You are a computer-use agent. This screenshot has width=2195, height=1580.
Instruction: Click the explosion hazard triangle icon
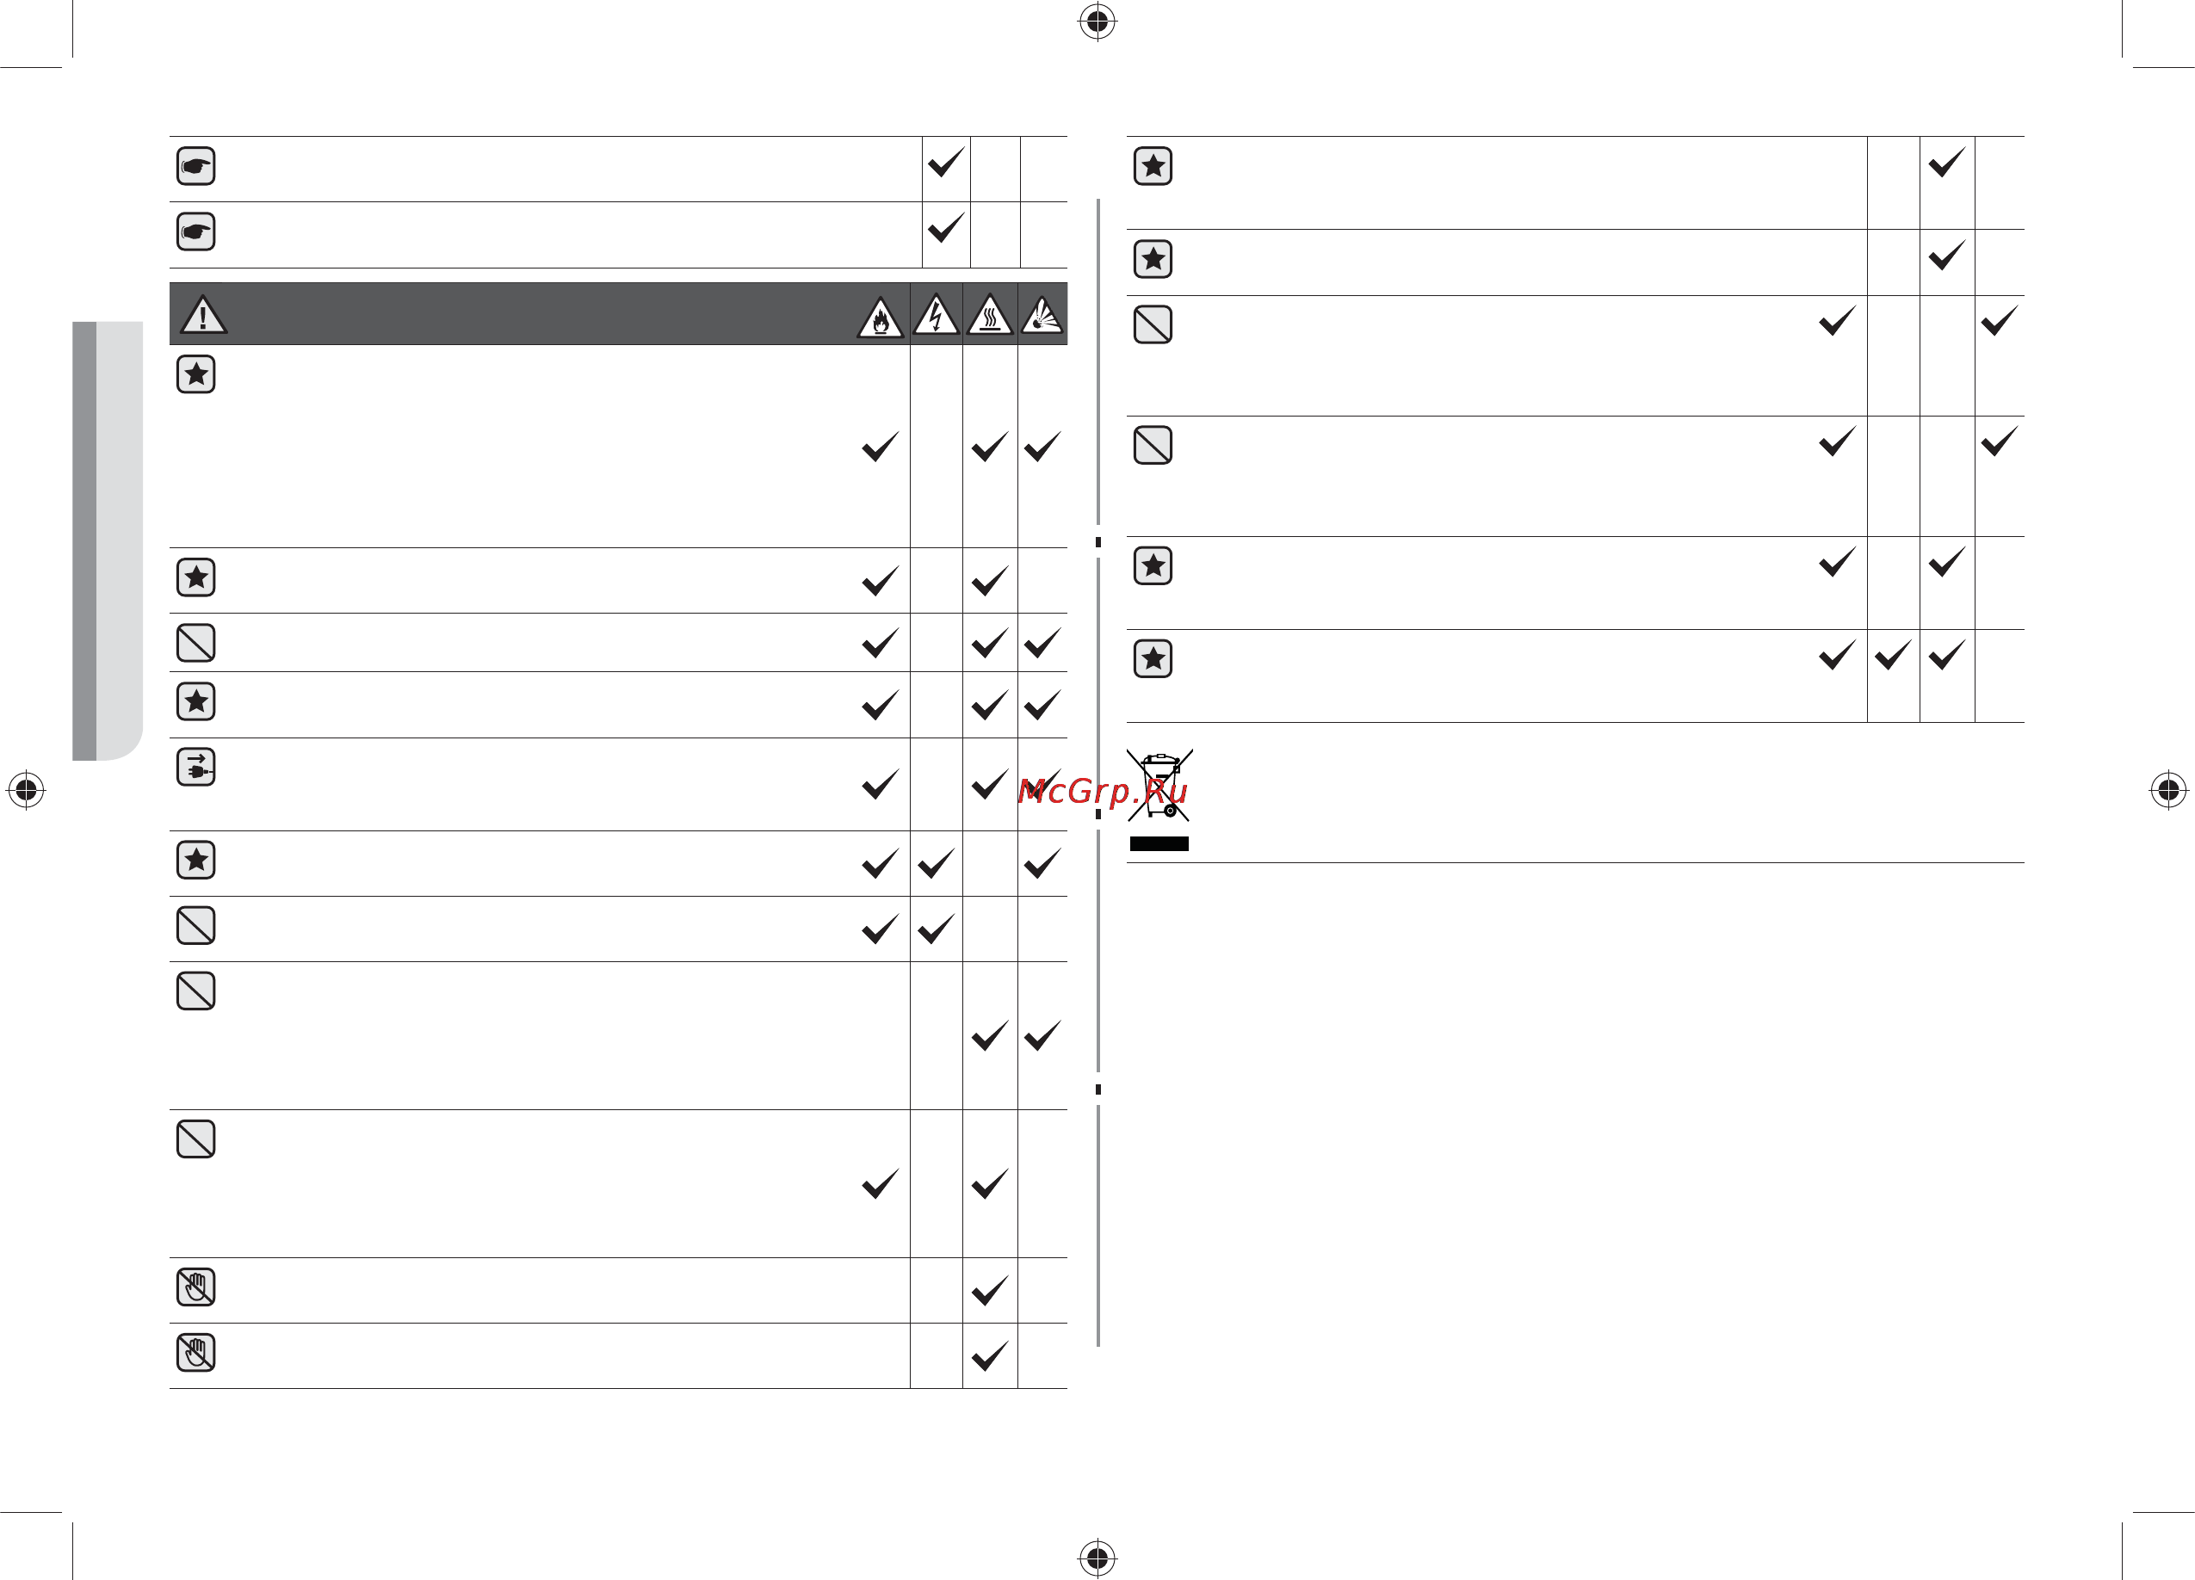coord(1042,316)
